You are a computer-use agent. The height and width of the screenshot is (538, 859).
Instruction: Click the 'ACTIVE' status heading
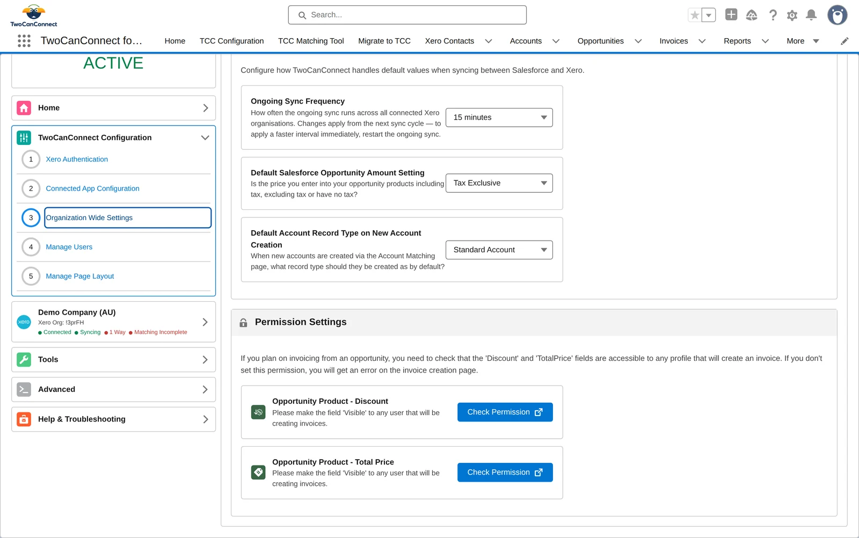[x=113, y=63]
